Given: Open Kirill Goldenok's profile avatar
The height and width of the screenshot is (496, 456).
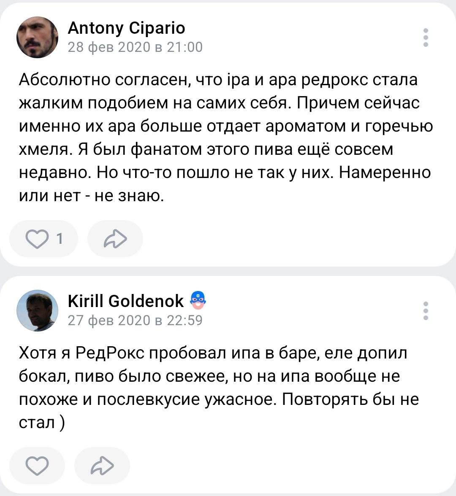Looking at the screenshot, I should [x=37, y=311].
